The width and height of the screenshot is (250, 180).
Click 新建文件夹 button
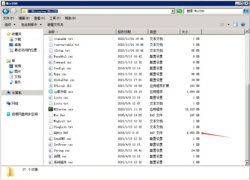click(x=55, y=24)
